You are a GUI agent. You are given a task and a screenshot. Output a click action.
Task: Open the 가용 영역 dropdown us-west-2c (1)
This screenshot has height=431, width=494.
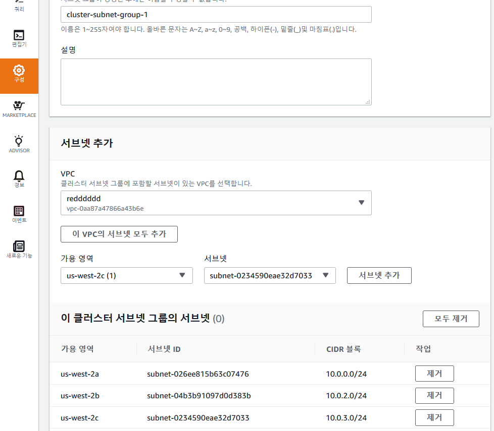coord(126,275)
